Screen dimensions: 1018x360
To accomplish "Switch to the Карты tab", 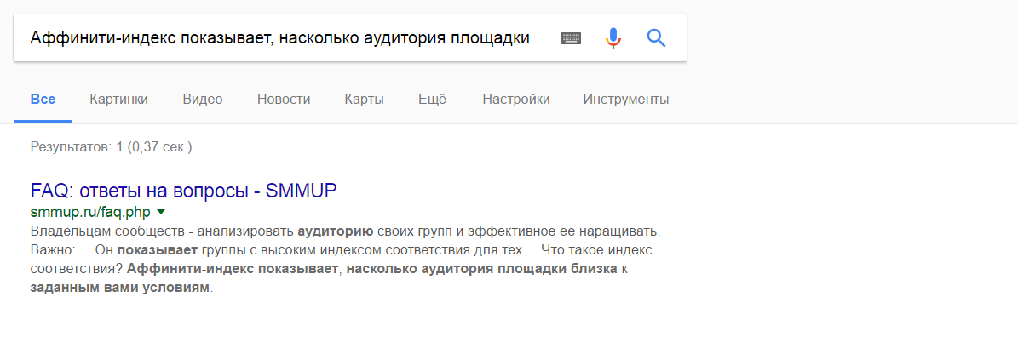I will pyautogui.click(x=364, y=100).
